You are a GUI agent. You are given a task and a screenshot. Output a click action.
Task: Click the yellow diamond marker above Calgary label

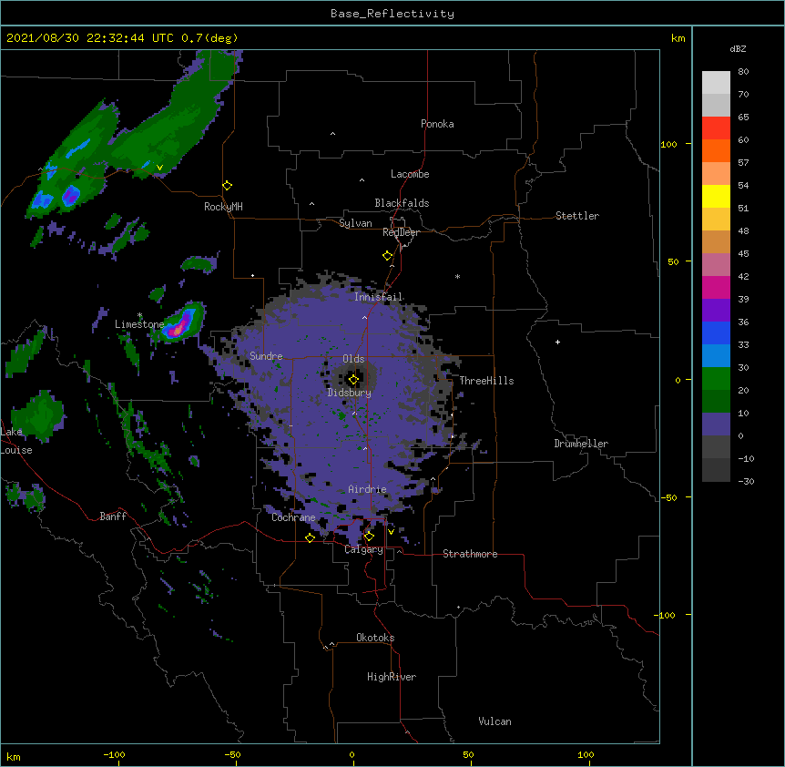[x=369, y=537]
